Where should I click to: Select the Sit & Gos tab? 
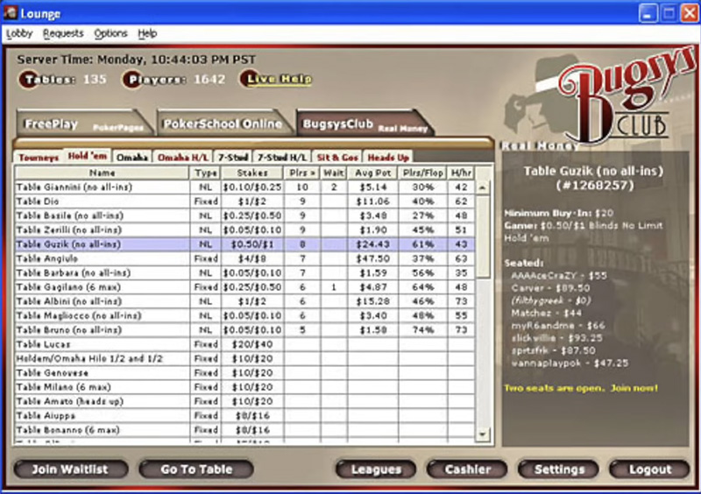[x=337, y=158]
